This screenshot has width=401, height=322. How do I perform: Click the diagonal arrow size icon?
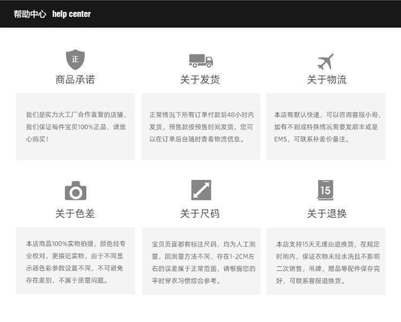pyautogui.click(x=201, y=190)
